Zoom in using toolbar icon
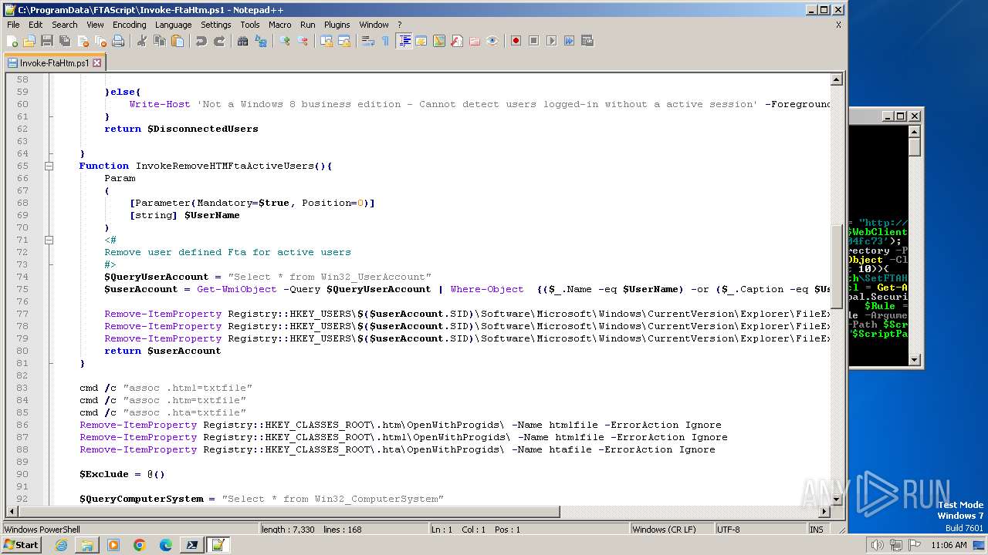This screenshot has height=555, width=988. pyautogui.click(x=284, y=41)
